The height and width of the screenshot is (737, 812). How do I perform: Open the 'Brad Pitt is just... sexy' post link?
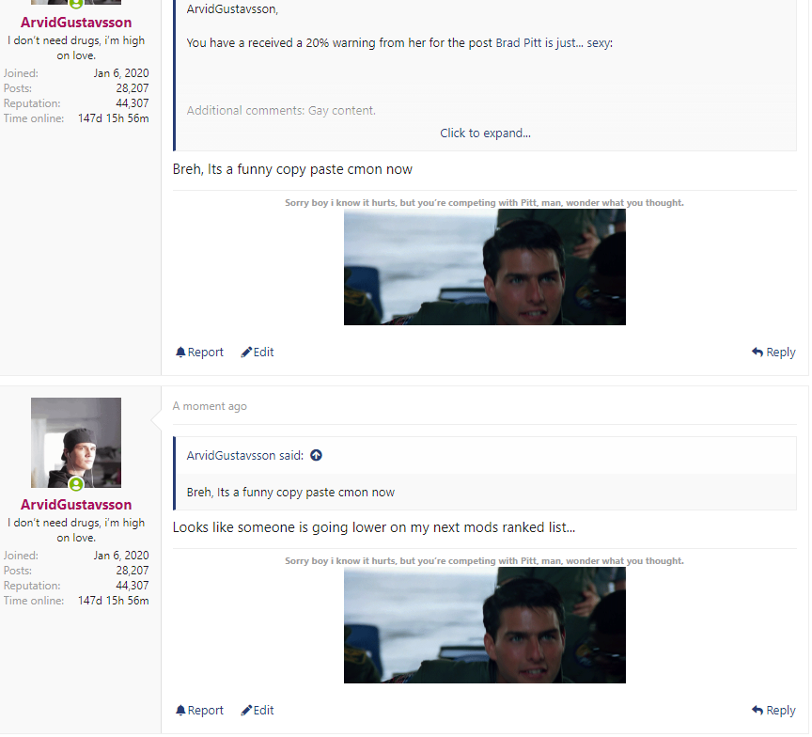coord(554,43)
